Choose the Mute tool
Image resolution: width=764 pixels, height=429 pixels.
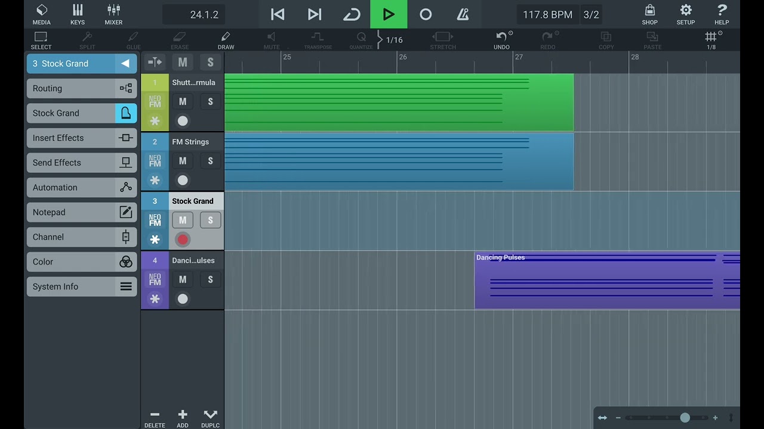(x=272, y=41)
